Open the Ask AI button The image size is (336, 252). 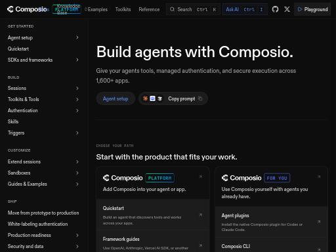[245, 9]
